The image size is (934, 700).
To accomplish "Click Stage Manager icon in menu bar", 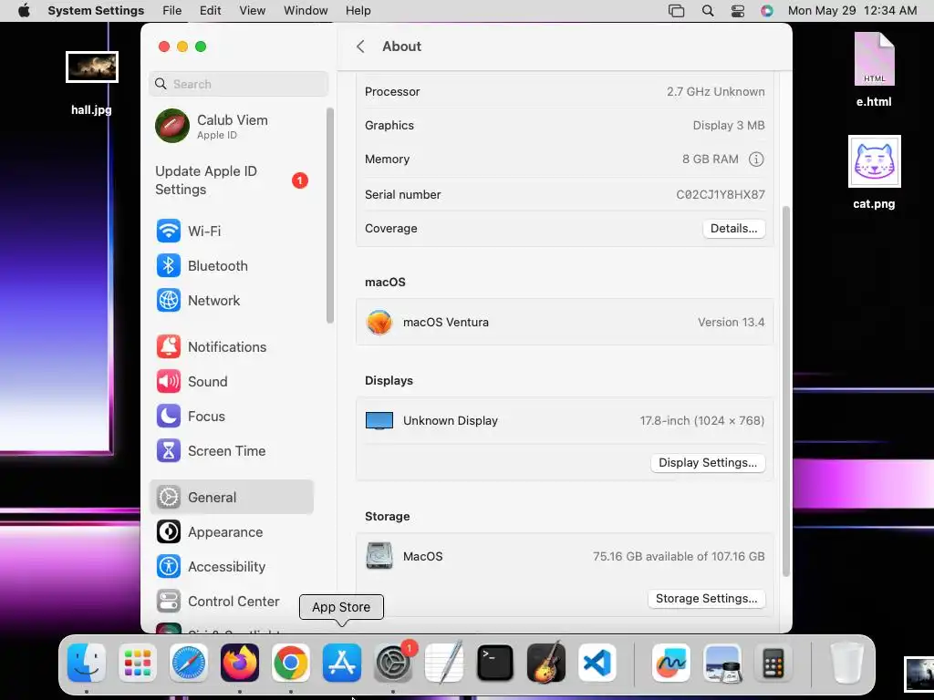I will tap(677, 11).
